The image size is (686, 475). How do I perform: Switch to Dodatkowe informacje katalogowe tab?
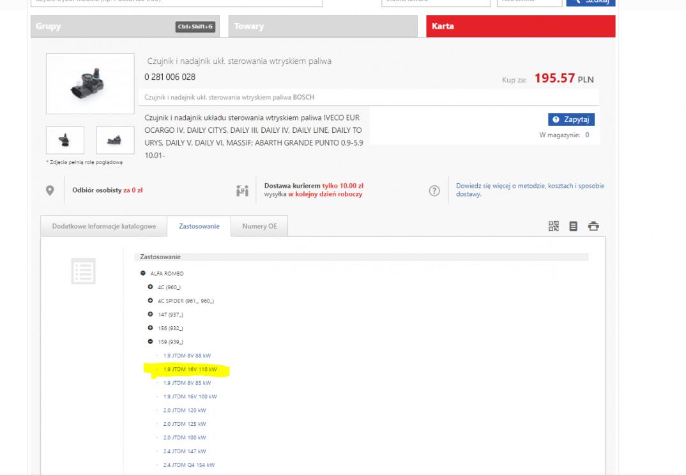click(x=103, y=226)
